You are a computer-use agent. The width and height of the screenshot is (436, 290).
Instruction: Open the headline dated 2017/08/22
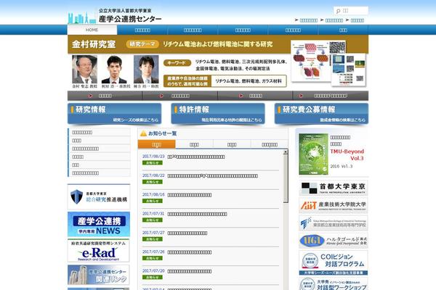[x=212, y=176]
